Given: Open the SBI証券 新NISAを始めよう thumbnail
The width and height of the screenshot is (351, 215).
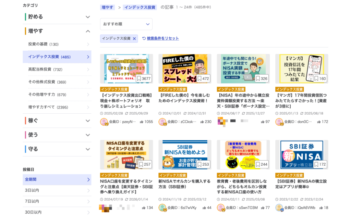Looking at the screenshot, I should [x=185, y=154].
